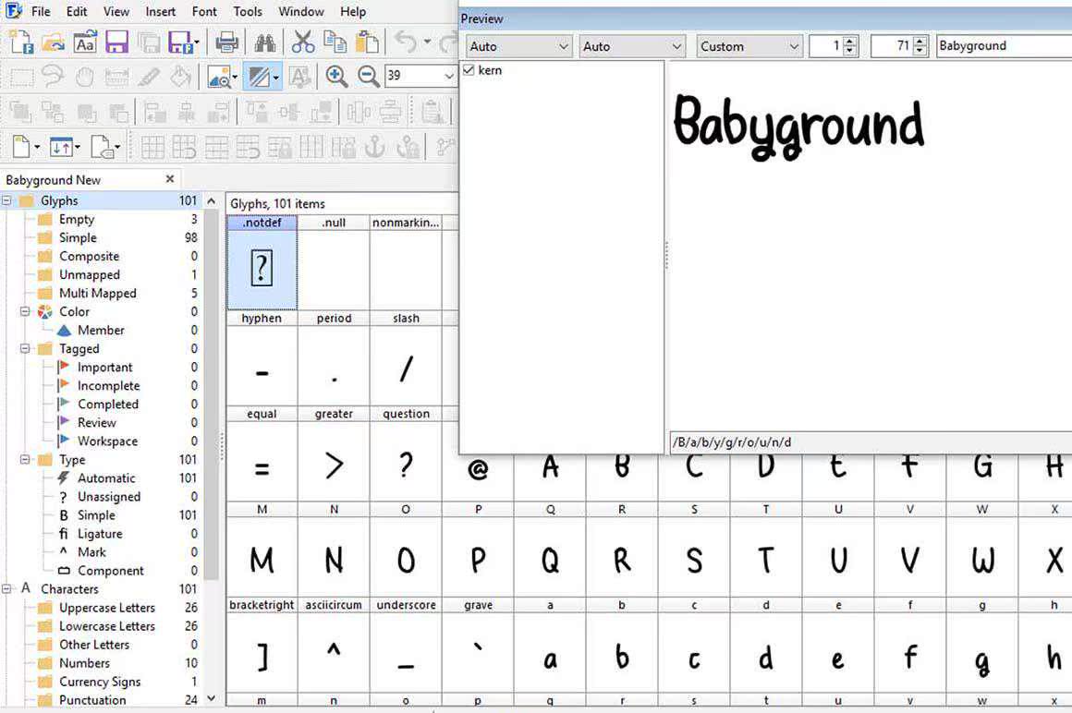1072x713 pixels.
Task: Collapse the Glyphs tree node
Action: [6, 200]
